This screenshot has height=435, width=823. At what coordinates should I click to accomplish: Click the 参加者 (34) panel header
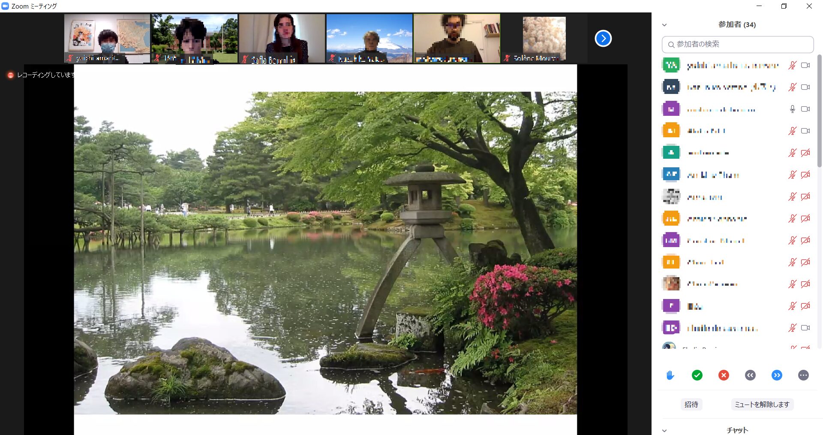coord(737,24)
